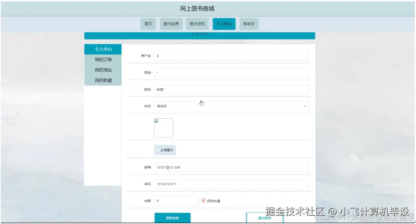Open the 图书信息 nav tab

[171, 24]
